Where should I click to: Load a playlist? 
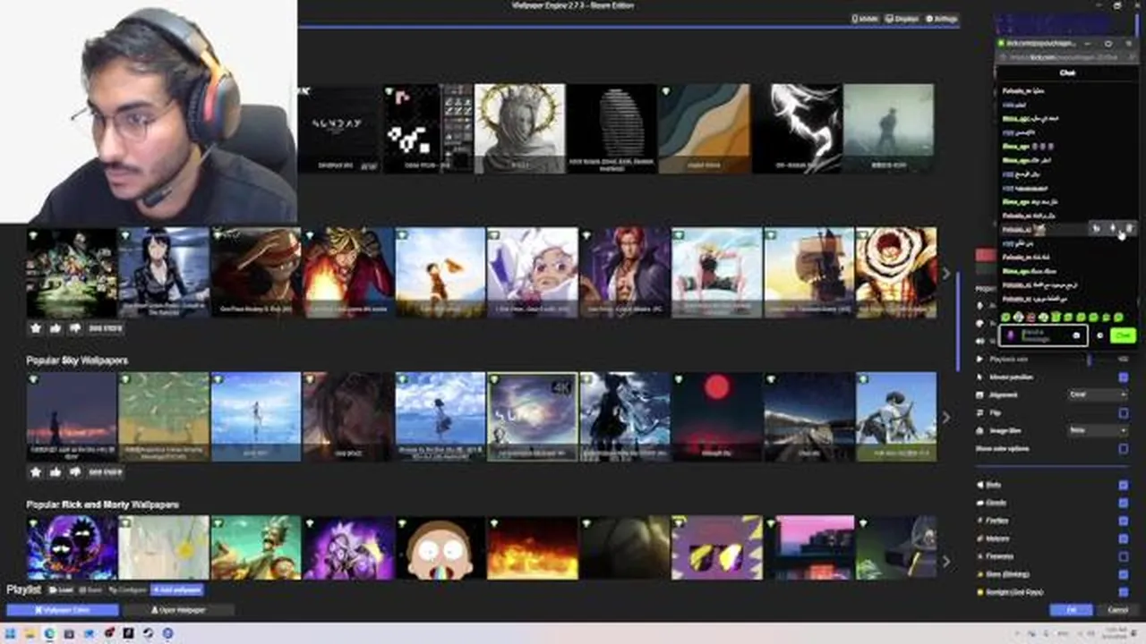point(61,590)
